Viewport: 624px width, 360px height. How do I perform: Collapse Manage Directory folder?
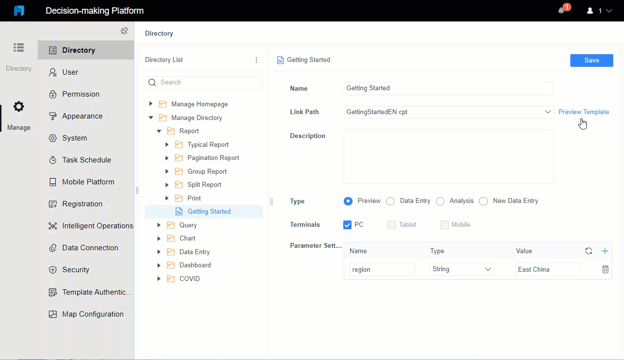(151, 118)
